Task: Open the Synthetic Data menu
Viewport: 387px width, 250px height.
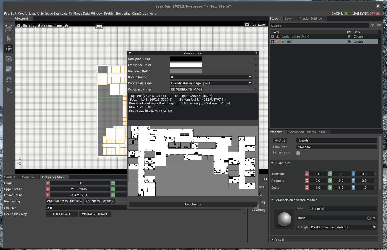Action: tap(79, 14)
